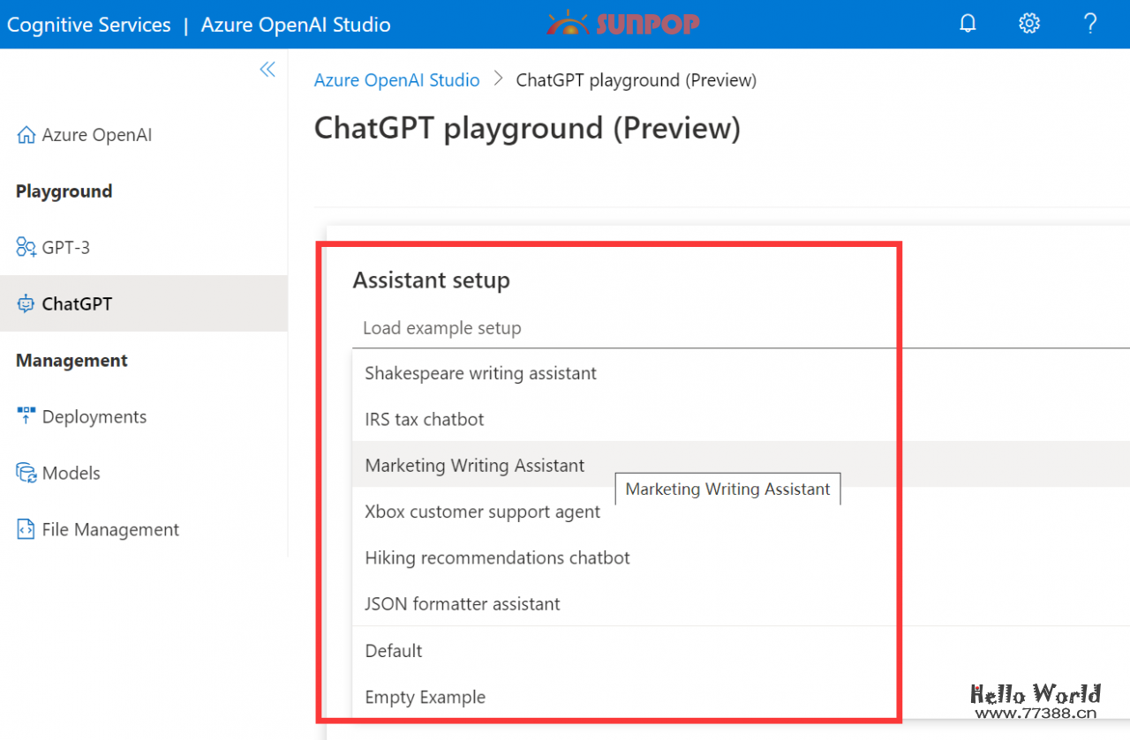Image resolution: width=1130 pixels, height=740 pixels.
Task: Expand the breadcrumb chevron after Azure OpenAI Studio
Action: coord(499,78)
